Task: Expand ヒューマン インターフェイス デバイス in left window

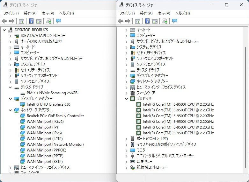Action: tap(10, 167)
